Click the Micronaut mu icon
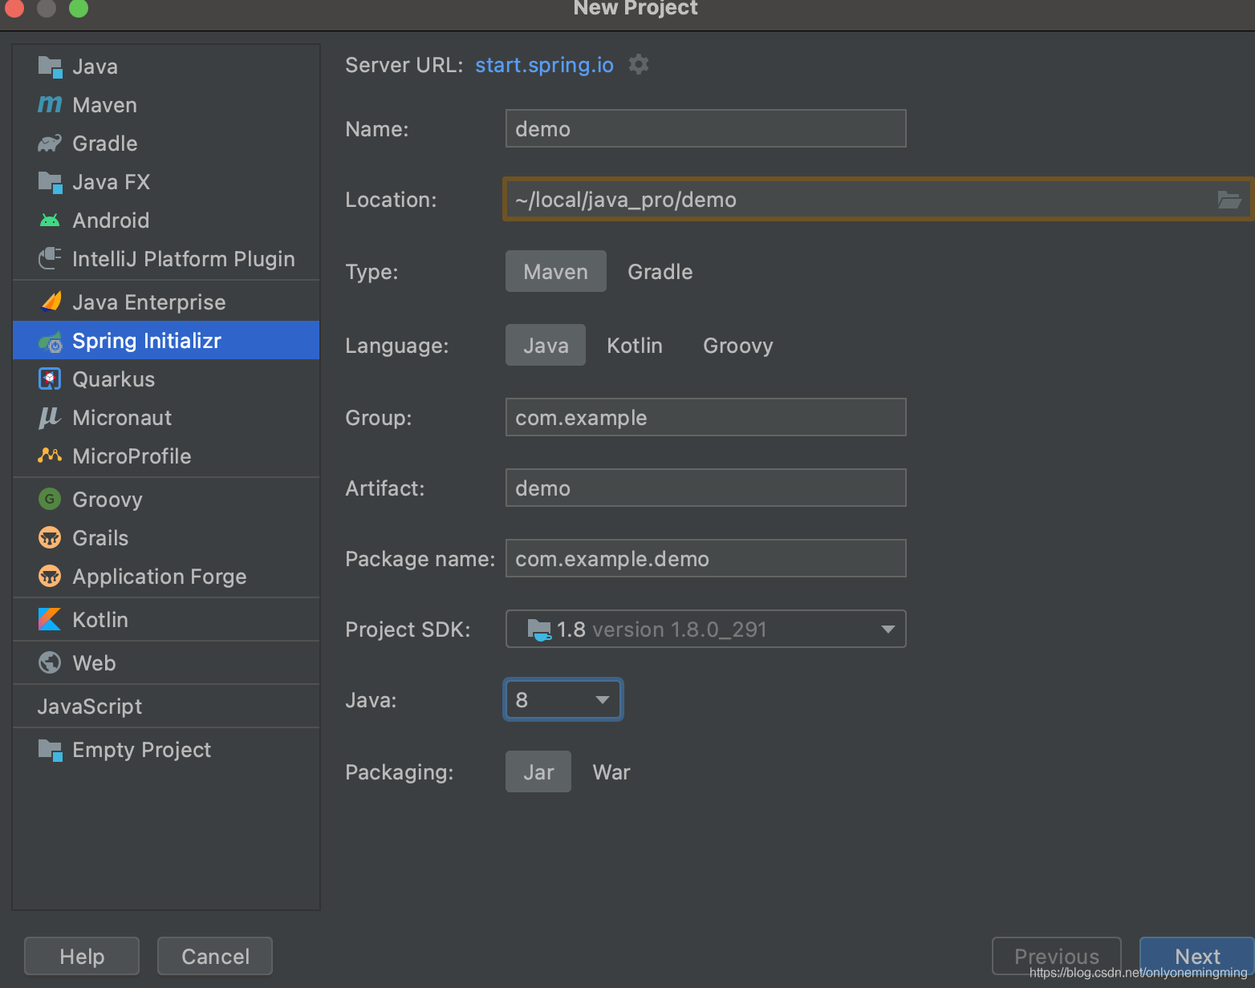 pos(50,418)
